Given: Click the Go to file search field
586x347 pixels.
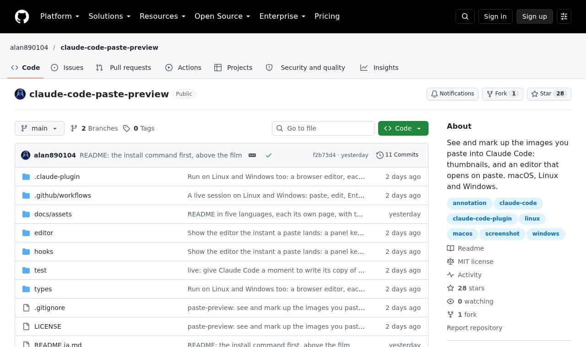Looking at the screenshot, I should pyautogui.click(x=323, y=128).
